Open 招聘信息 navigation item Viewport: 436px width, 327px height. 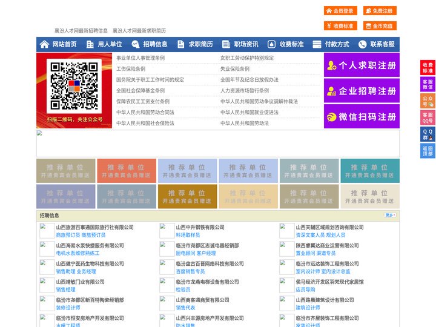155,44
